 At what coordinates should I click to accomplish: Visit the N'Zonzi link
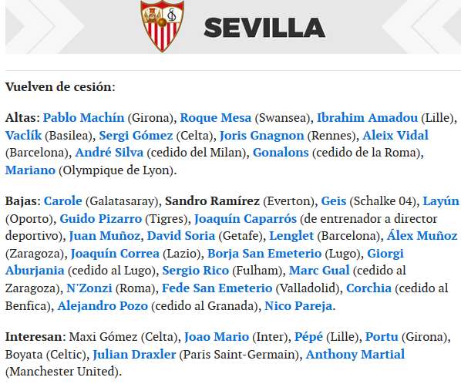click(89, 288)
